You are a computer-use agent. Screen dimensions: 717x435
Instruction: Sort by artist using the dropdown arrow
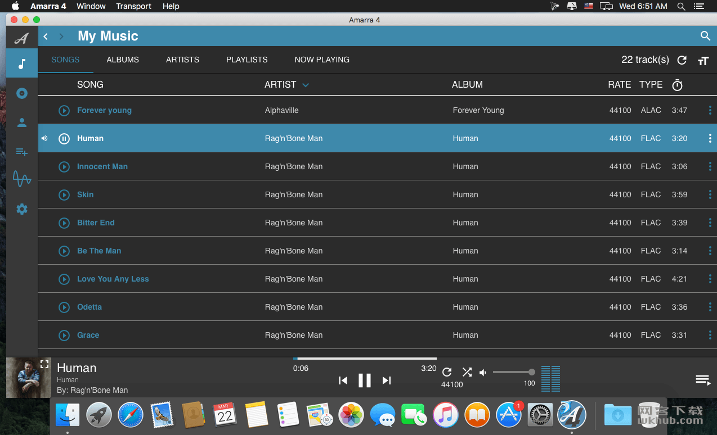point(306,85)
